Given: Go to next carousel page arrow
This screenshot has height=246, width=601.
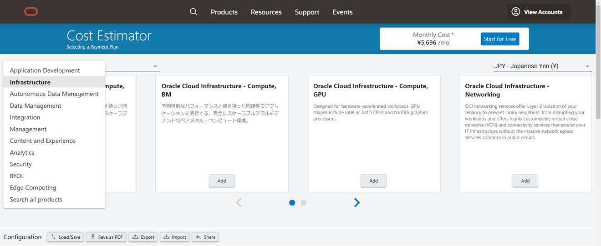Looking at the screenshot, I should (x=357, y=203).
